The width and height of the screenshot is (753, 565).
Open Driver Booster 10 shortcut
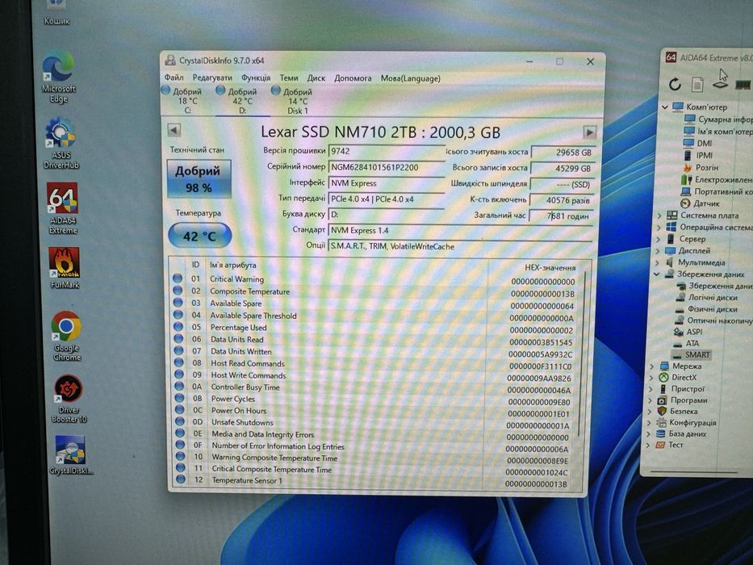69,399
